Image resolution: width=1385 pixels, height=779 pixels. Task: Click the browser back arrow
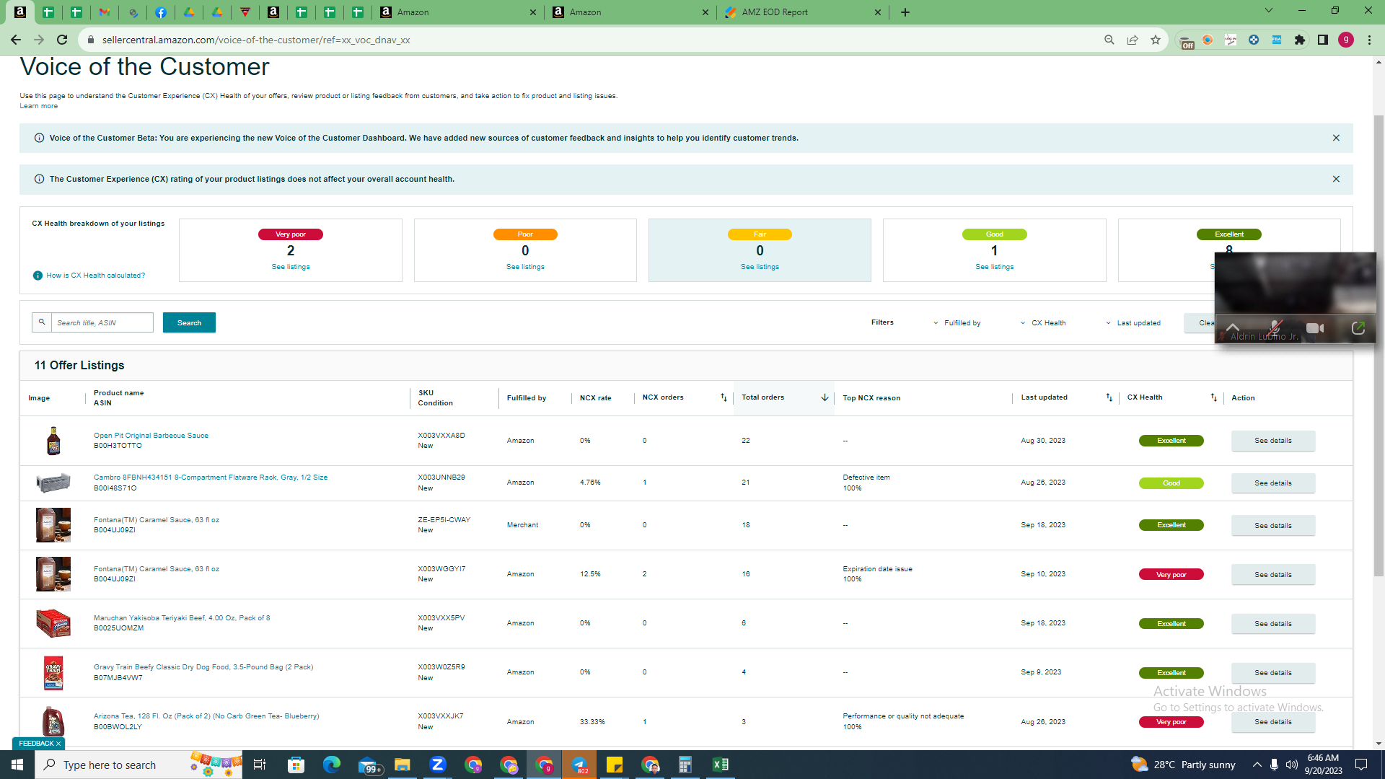tap(15, 40)
